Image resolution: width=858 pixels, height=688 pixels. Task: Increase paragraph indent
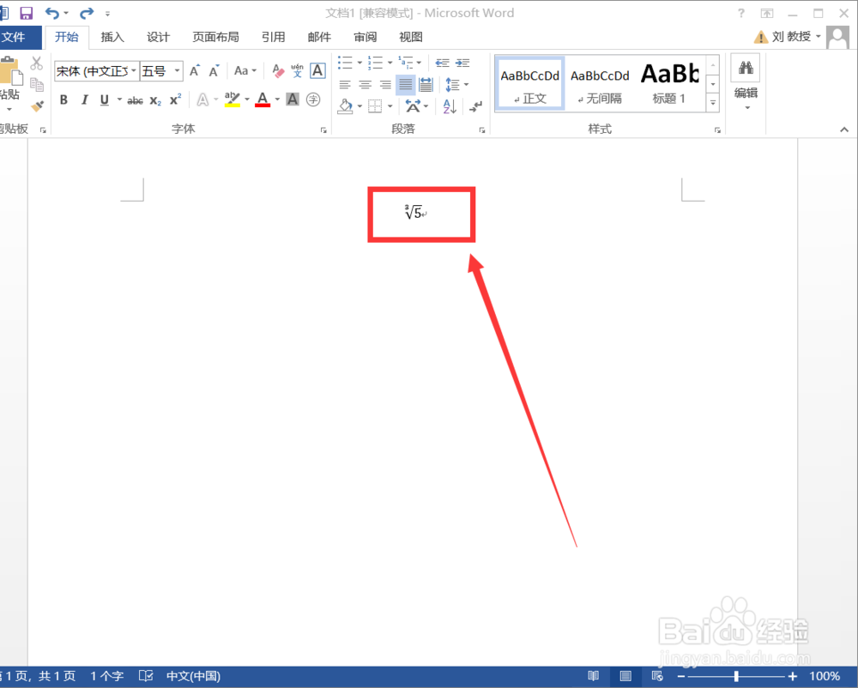(x=462, y=63)
